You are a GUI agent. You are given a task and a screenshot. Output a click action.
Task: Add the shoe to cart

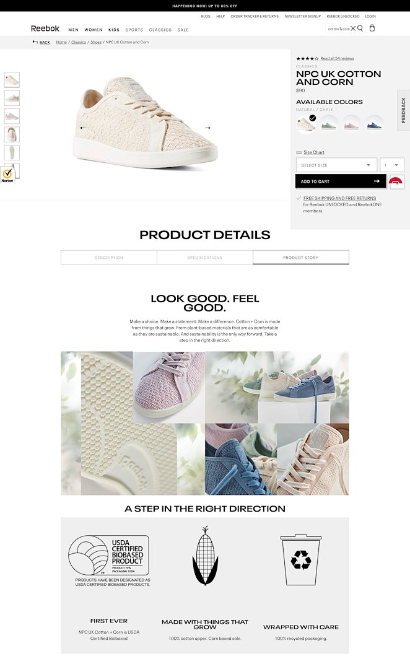tap(341, 181)
